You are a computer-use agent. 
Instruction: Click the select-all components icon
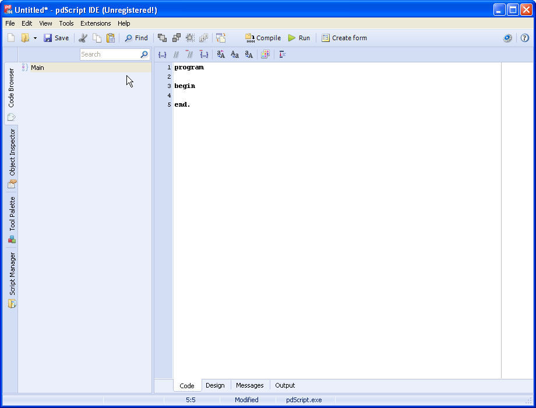191,38
